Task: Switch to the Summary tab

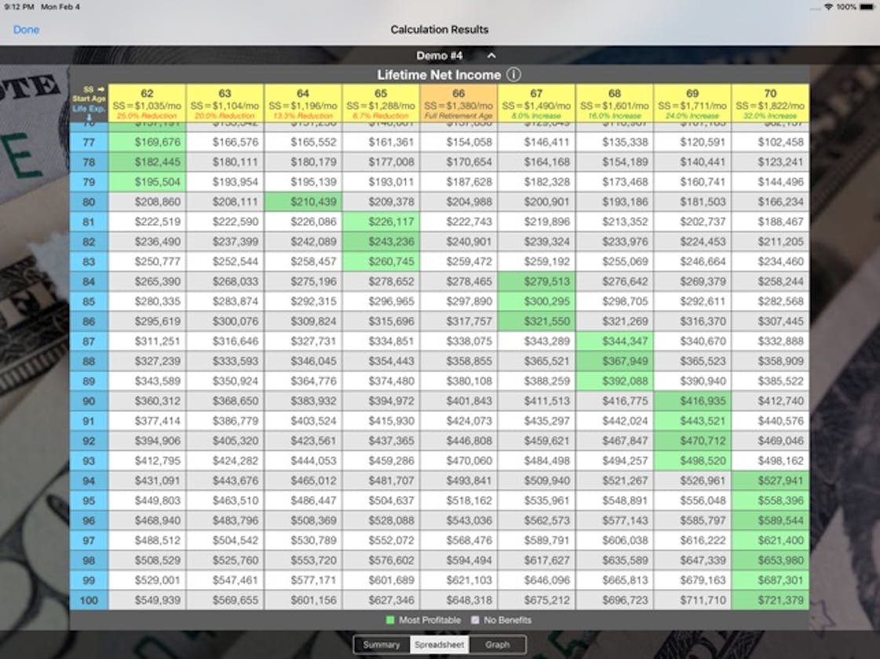Action: point(382,644)
